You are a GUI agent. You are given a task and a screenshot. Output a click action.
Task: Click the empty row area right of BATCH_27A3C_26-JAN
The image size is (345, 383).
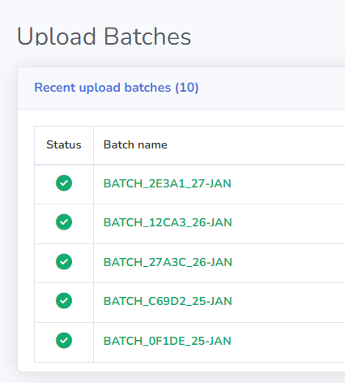coord(288,263)
